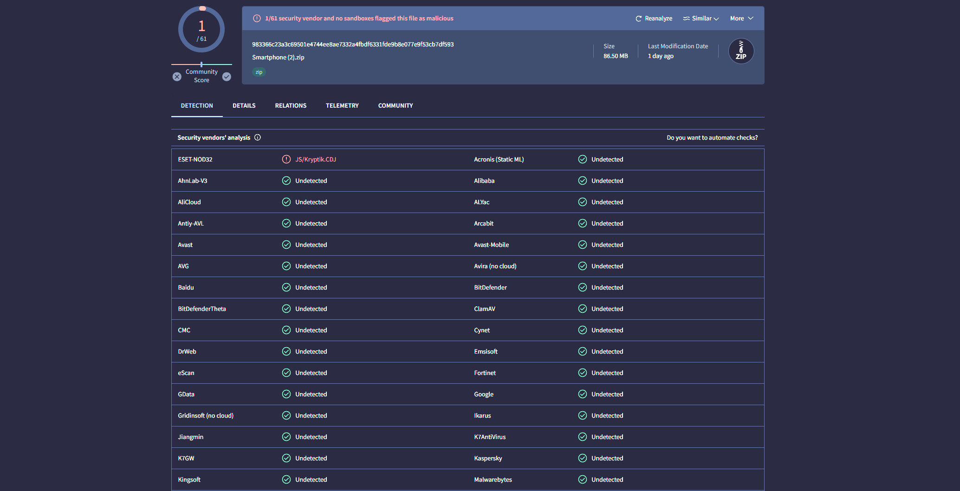960x491 pixels.
Task: Click the GData vendor name
Action: point(186,394)
